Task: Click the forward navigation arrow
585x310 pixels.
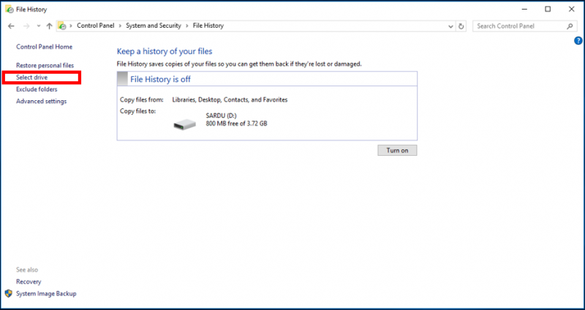Action: [x=26, y=26]
